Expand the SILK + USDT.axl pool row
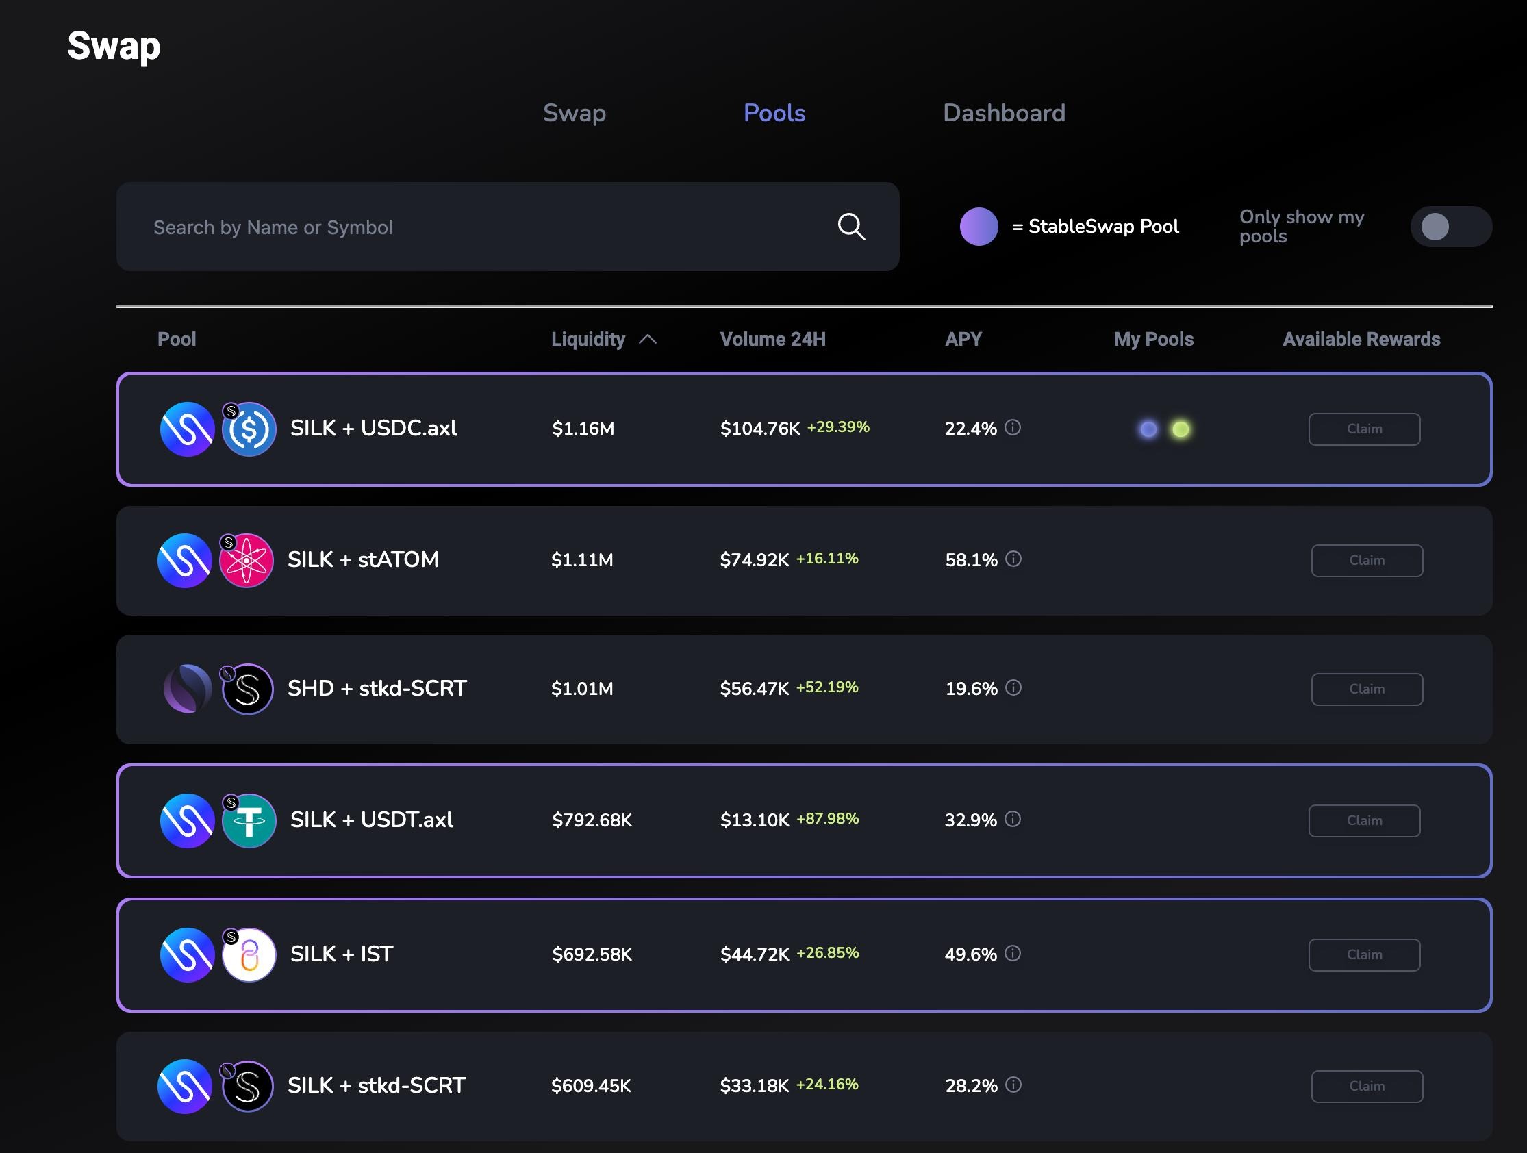The height and width of the screenshot is (1153, 1527). [x=371, y=820]
